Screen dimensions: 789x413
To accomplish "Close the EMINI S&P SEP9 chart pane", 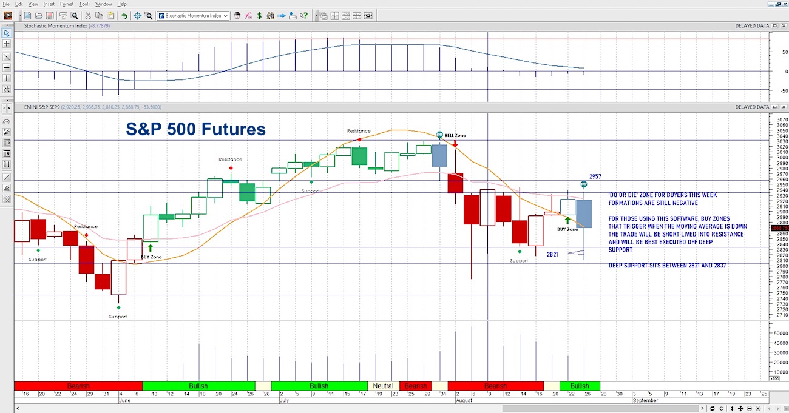I will click(783, 107).
